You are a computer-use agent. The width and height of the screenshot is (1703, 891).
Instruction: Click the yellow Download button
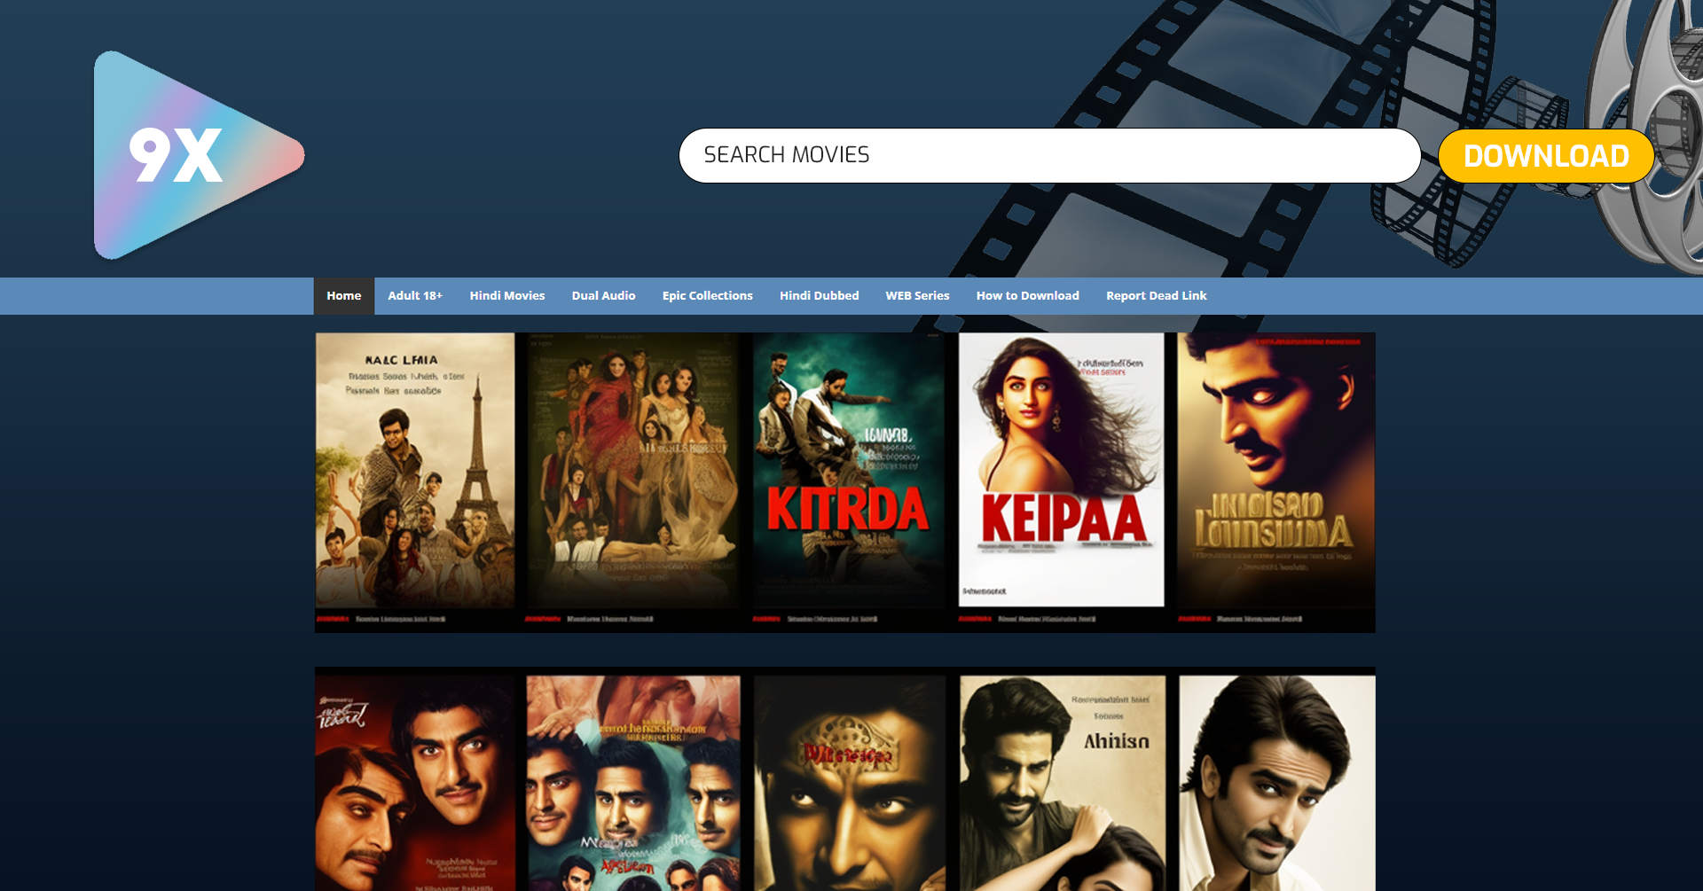click(x=1546, y=156)
